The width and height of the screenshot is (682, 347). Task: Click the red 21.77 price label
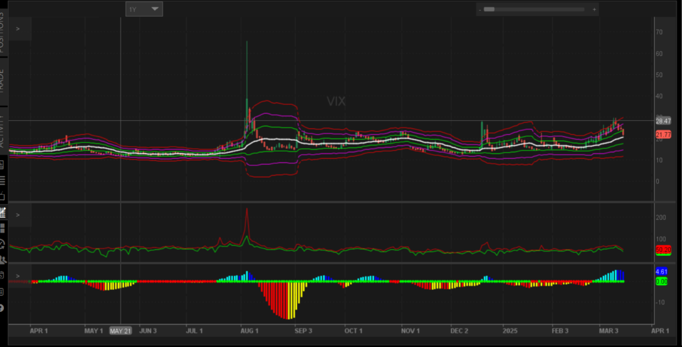pos(663,134)
